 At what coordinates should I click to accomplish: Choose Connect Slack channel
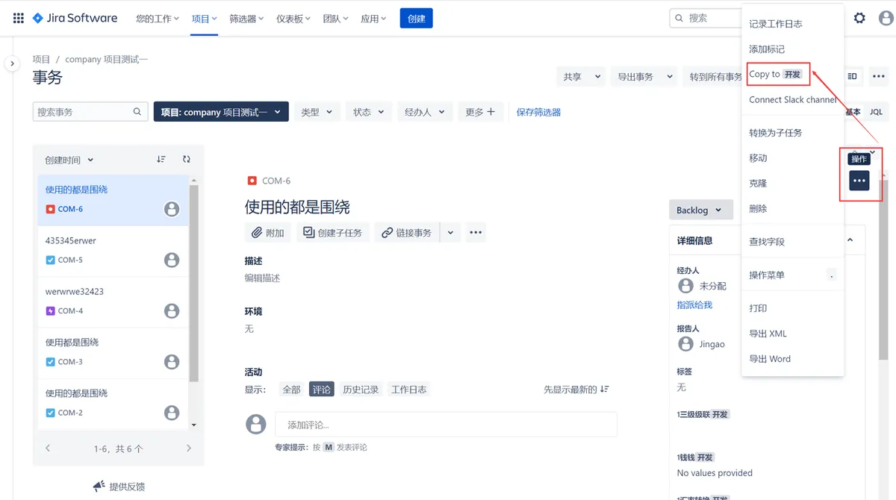click(792, 100)
